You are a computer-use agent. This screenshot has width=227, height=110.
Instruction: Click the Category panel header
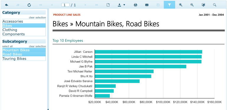pos(24,13)
